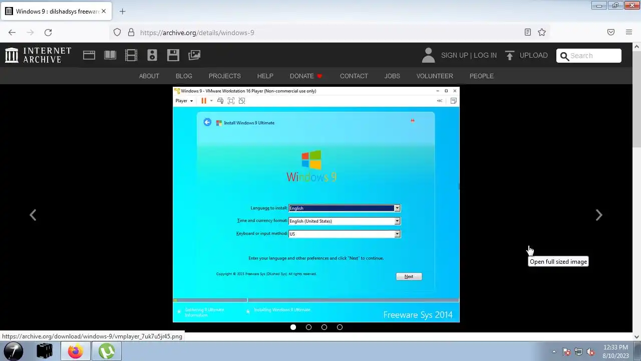The width and height of the screenshot is (641, 361).
Task: Open the VOLUNTEER navigation link
Action: click(435, 76)
